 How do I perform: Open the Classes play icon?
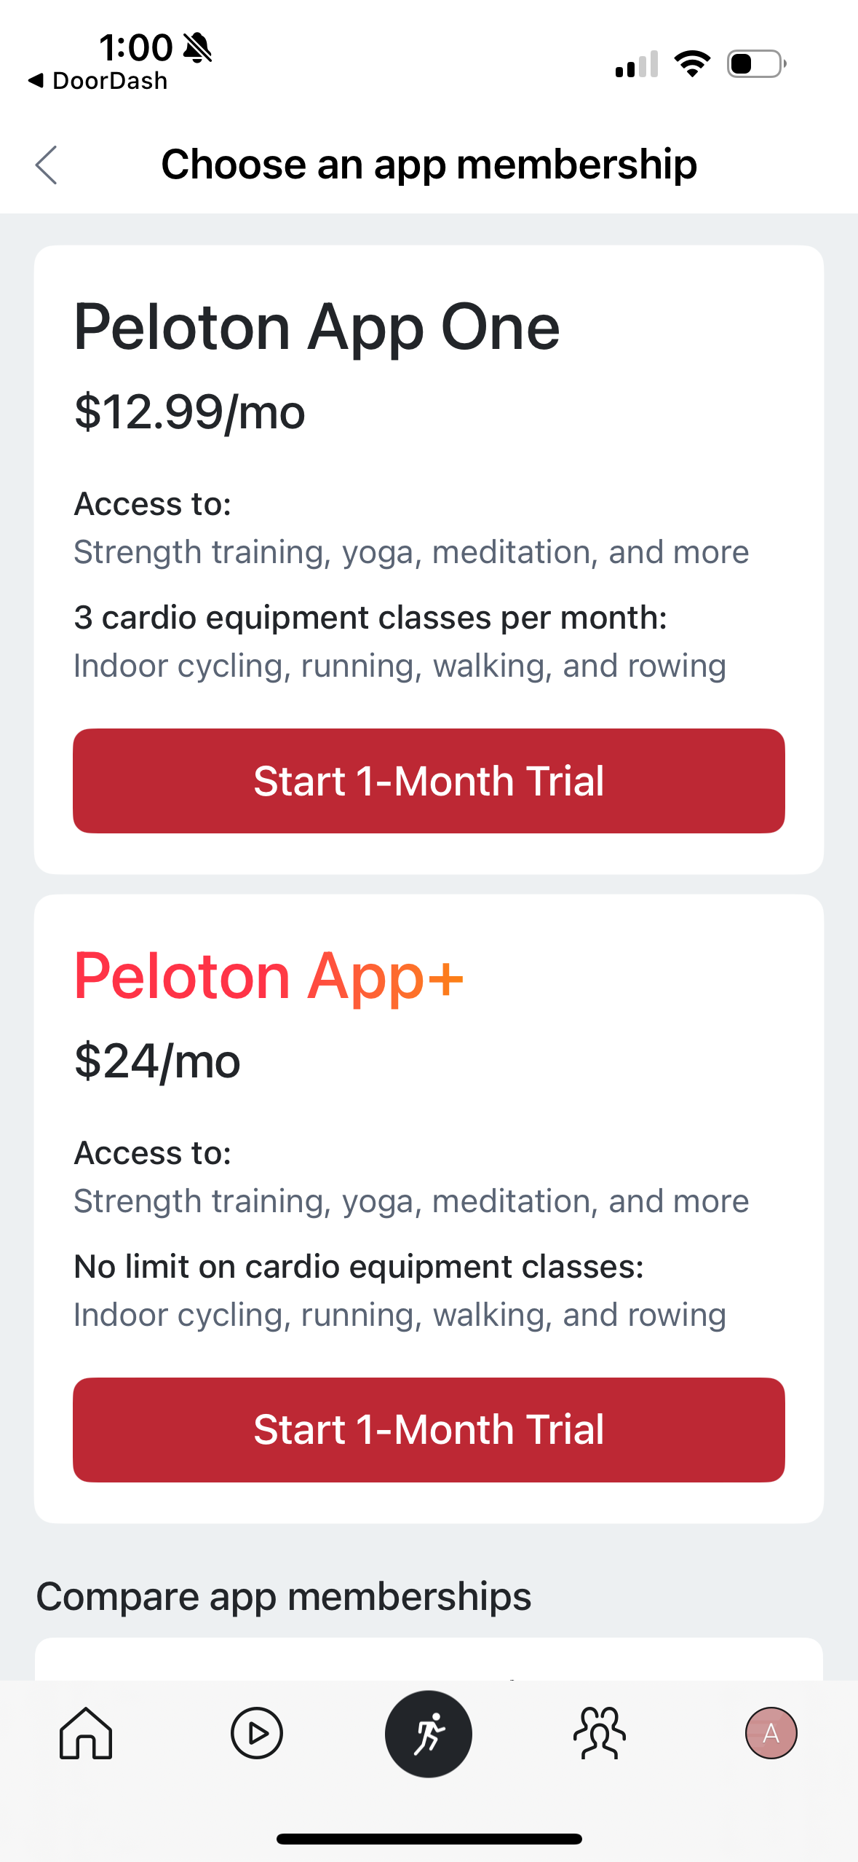[x=257, y=1734]
